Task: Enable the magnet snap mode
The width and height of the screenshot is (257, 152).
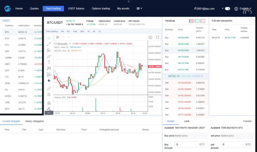Action: [x=49, y=103]
